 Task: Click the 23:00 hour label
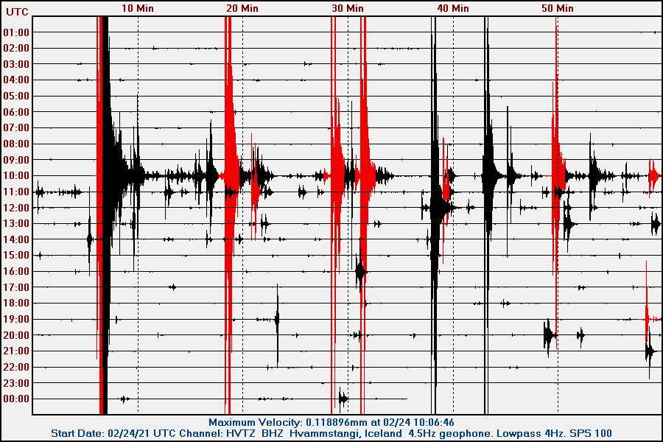tap(16, 383)
